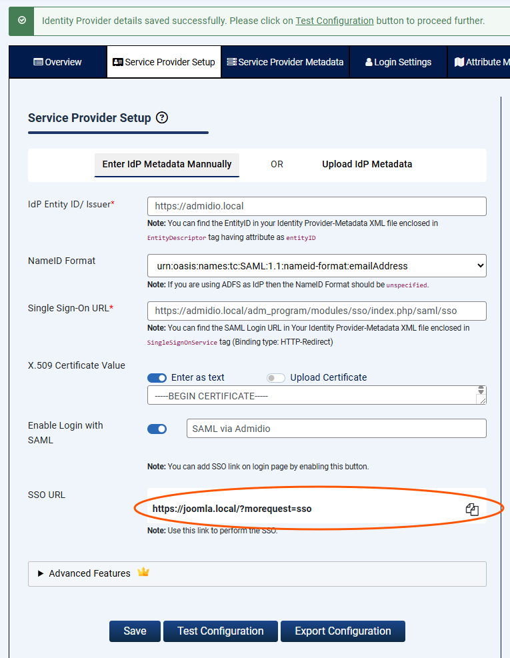Enable the Upload Certificate switch

pyautogui.click(x=276, y=378)
